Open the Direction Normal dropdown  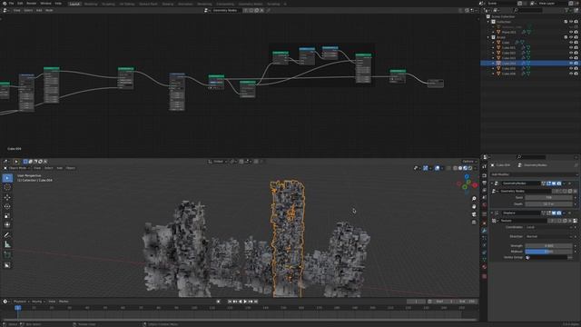pos(548,236)
